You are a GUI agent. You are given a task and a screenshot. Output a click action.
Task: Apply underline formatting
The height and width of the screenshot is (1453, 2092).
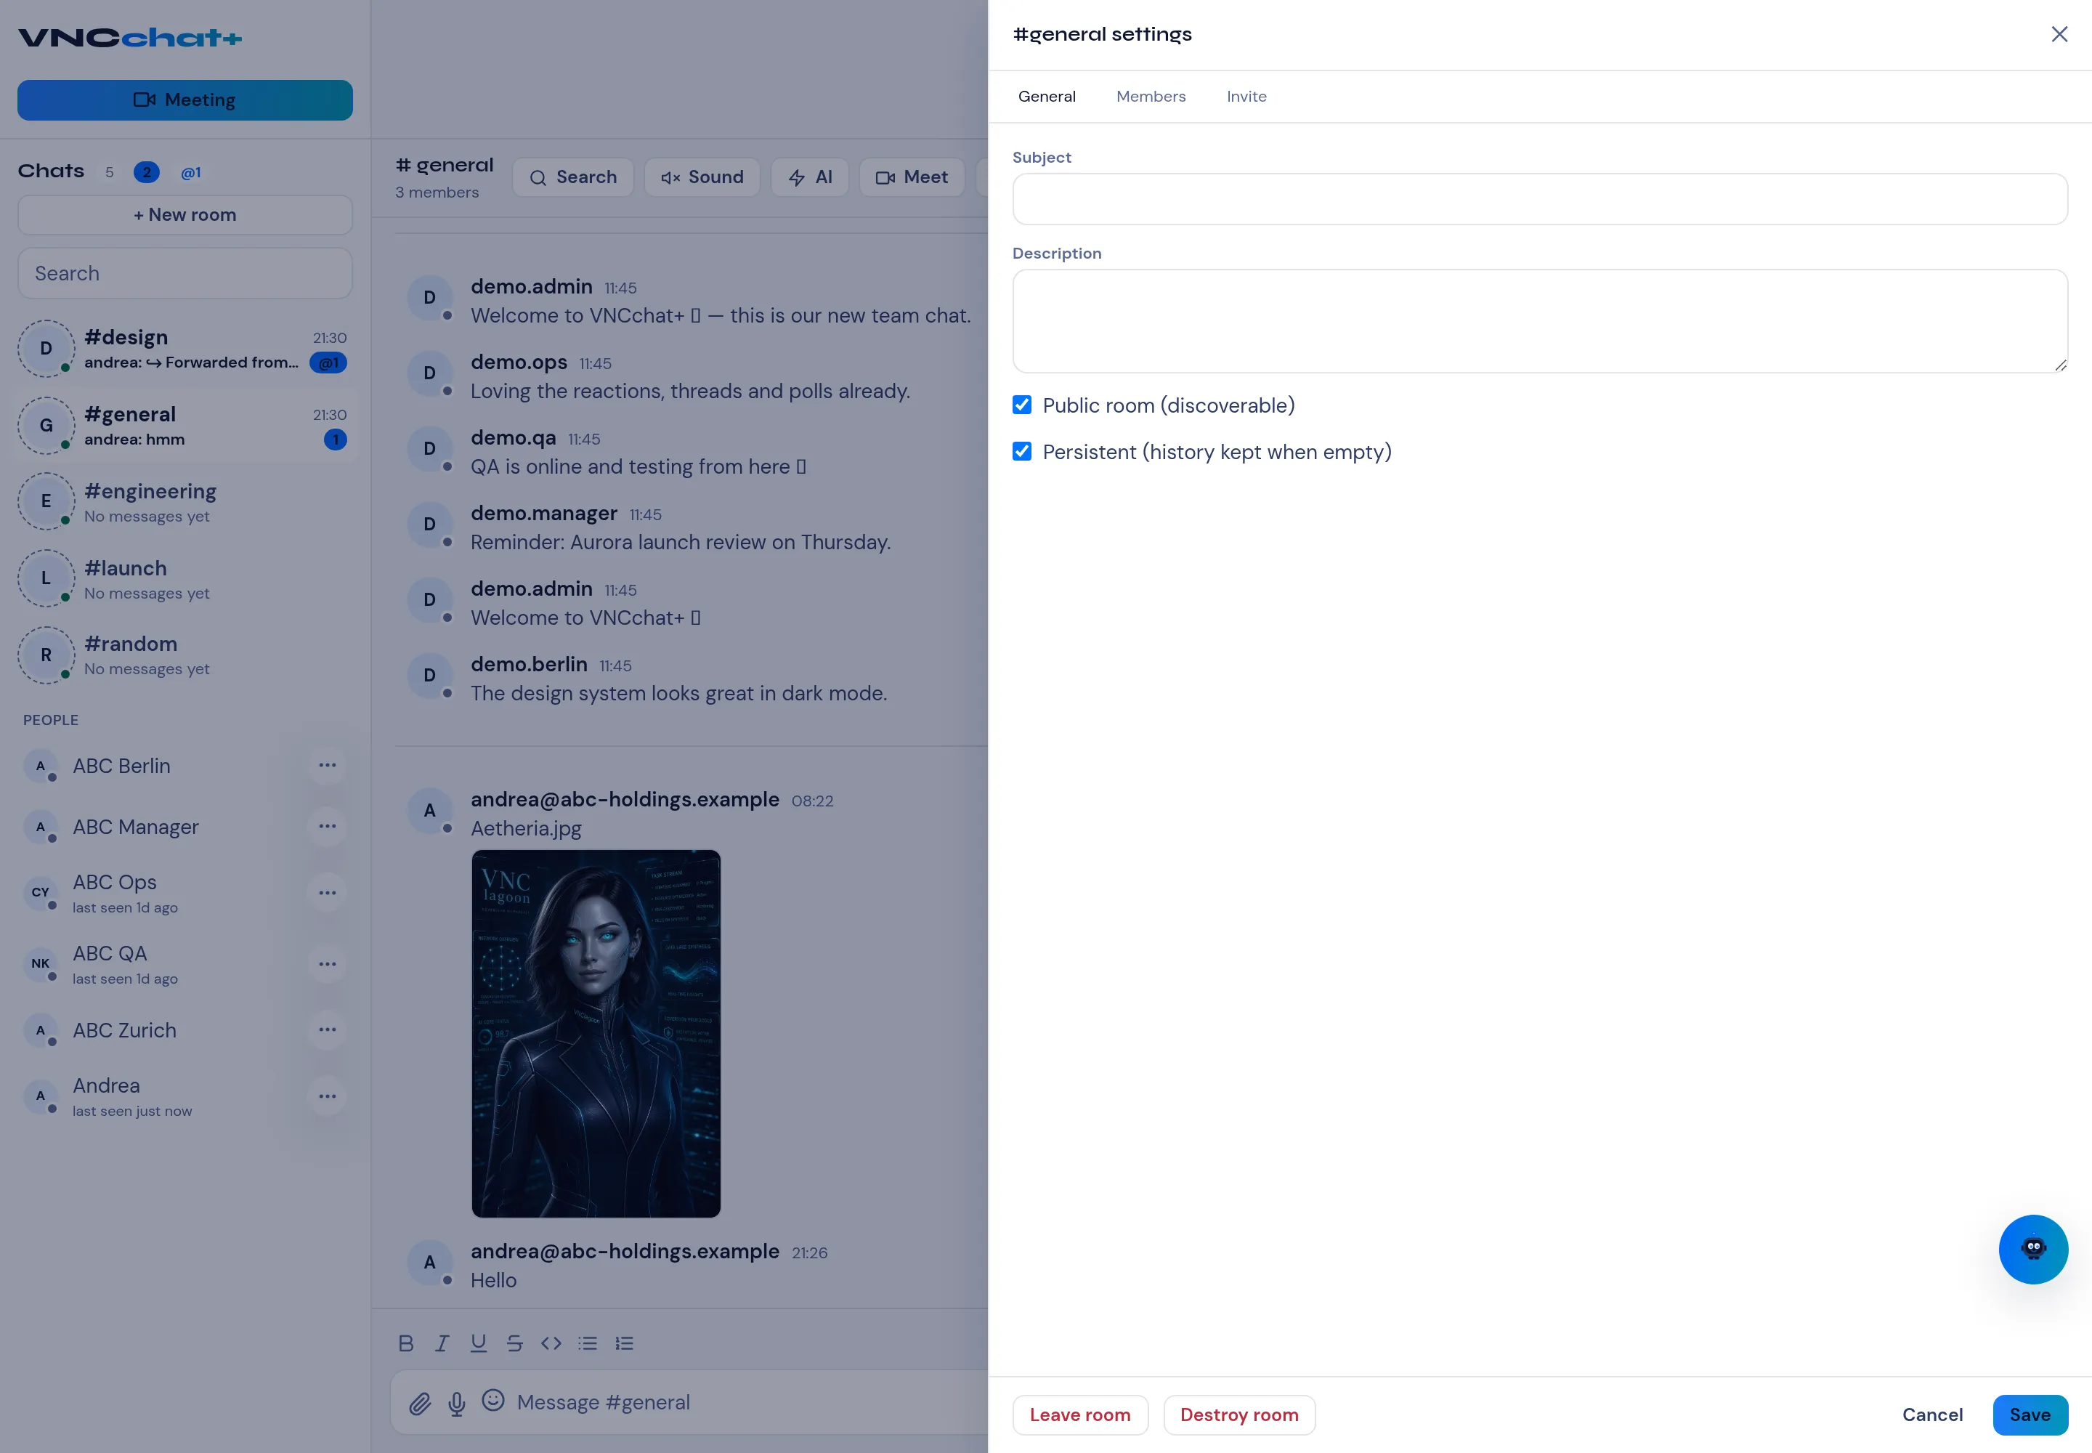[479, 1343]
